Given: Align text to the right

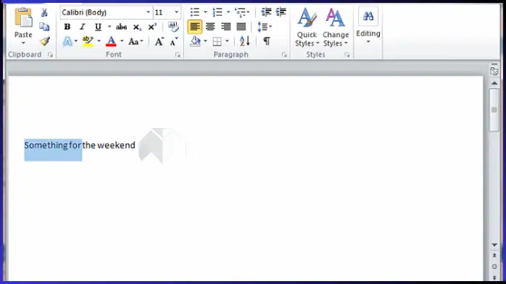Looking at the screenshot, I should 226,26.
